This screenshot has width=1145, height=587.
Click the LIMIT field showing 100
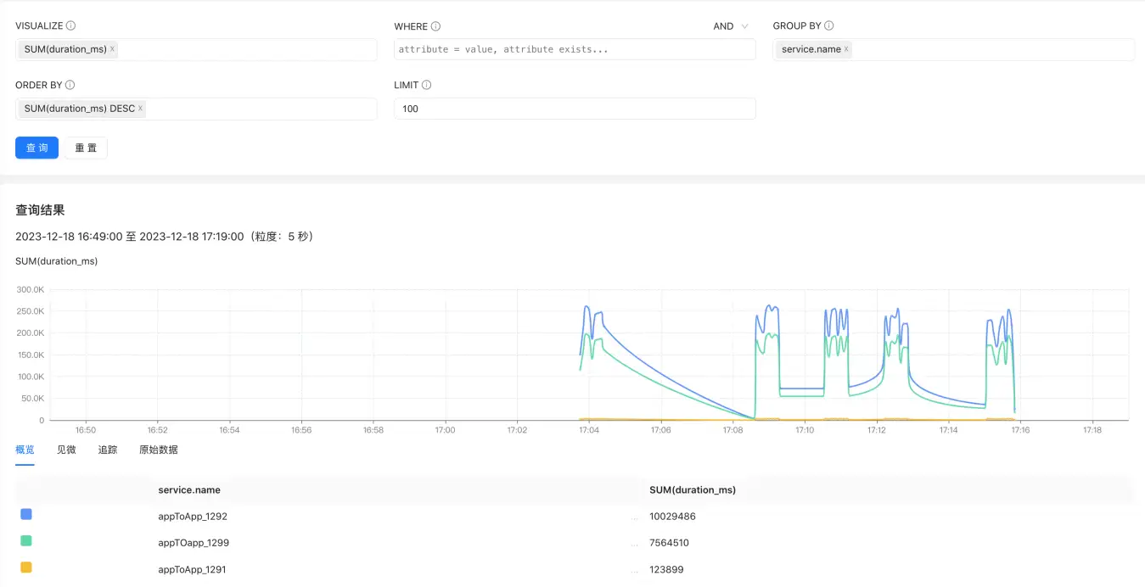[x=574, y=109]
